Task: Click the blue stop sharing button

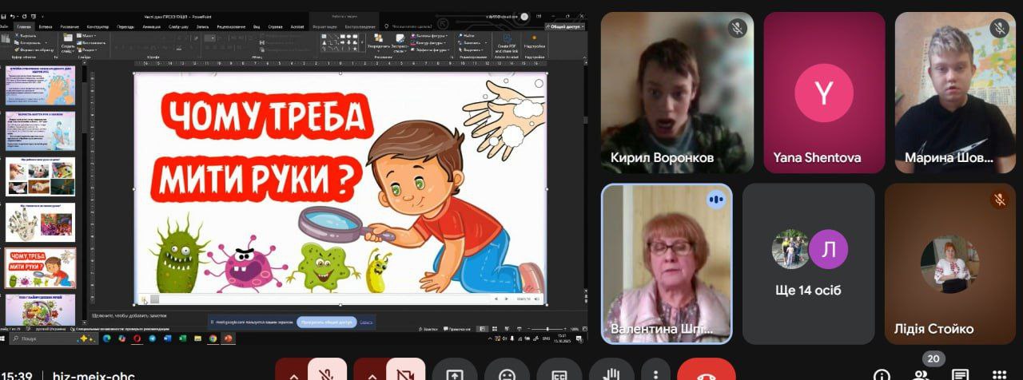Action: 325,322
